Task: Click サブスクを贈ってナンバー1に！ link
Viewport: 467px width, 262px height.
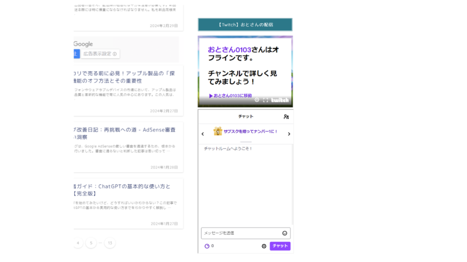Action: click(250, 131)
